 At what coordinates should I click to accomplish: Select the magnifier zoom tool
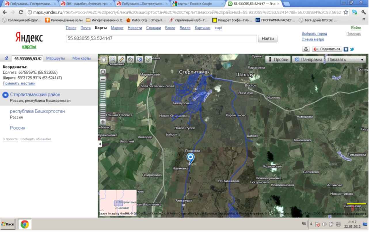click(x=112, y=59)
